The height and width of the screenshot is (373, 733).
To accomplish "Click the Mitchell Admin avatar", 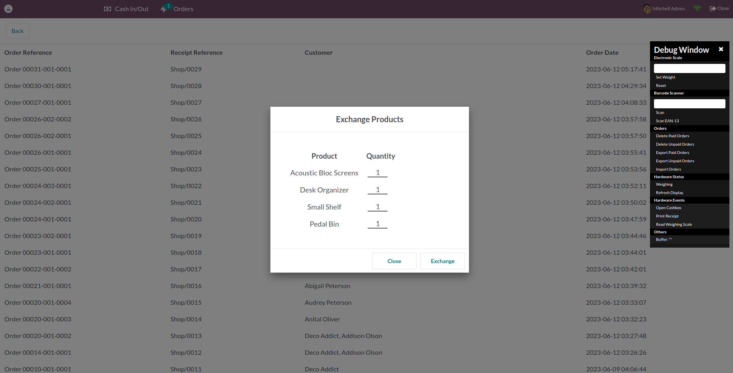I will [x=647, y=9].
